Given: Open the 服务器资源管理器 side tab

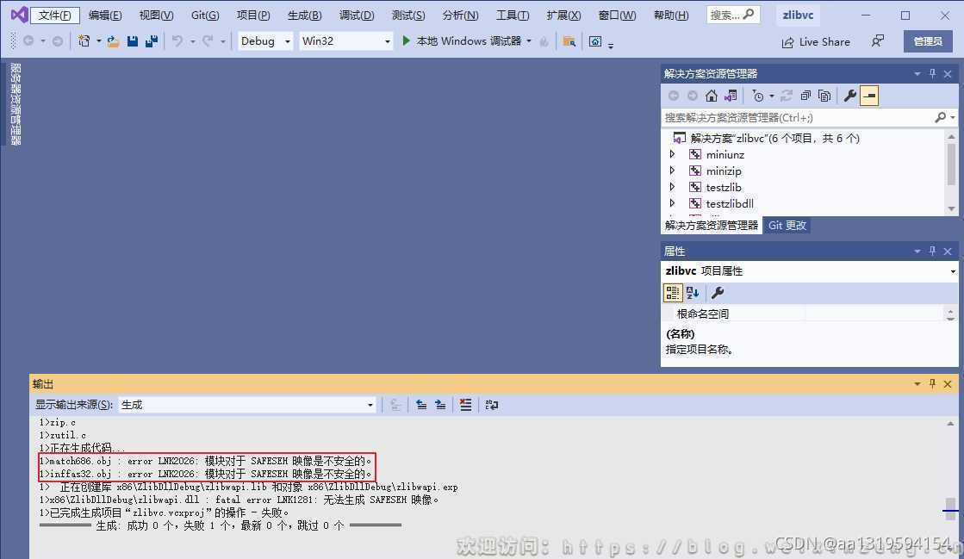Looking at the screenshot, I should click(16, 103).
